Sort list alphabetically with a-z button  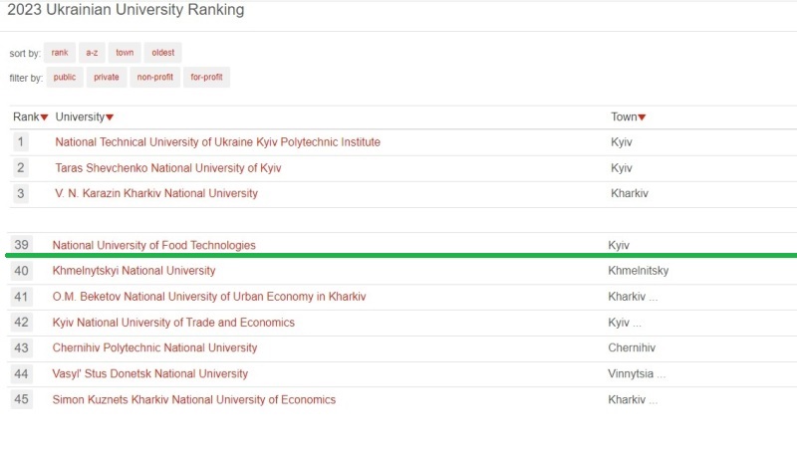click(91, 53)
